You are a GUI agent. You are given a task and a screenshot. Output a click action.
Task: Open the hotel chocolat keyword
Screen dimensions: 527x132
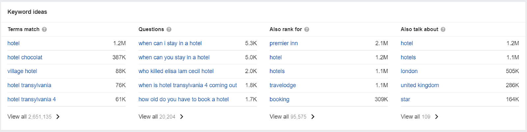tap(25, 57)
